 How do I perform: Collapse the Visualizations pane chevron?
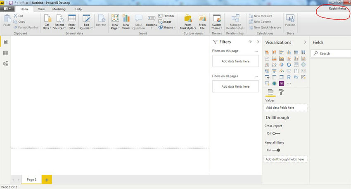click(x=305, y=42)
